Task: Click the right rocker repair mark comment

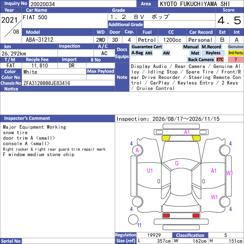Action: pyautogui.click(x=54, y=149)
